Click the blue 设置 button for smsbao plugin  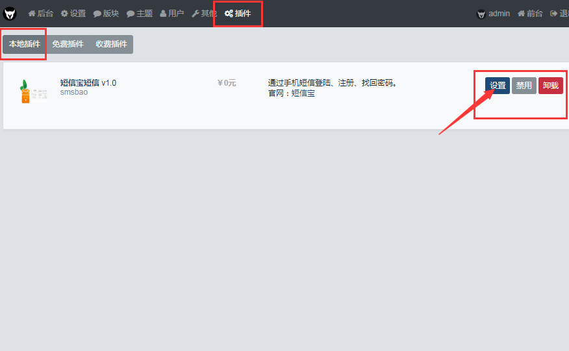coord(498,86)
